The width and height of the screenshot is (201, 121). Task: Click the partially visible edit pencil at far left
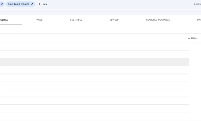pyautogui.click(x=2, y=4)
